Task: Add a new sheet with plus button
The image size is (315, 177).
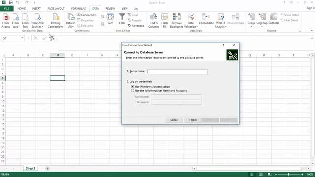Action: pos(47,168)
